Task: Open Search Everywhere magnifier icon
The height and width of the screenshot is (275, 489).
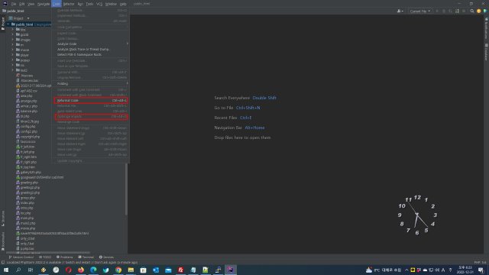Action: click(x=472, y=11)
